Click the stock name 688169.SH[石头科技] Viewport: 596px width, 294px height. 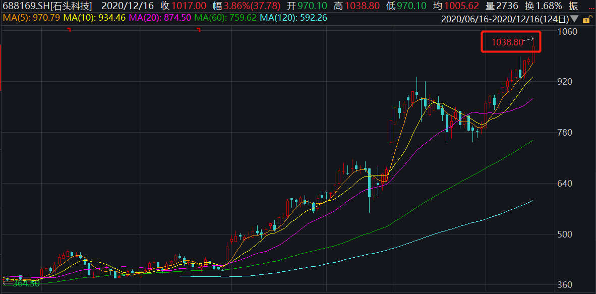pyautogui.click(x=47, y=6)
